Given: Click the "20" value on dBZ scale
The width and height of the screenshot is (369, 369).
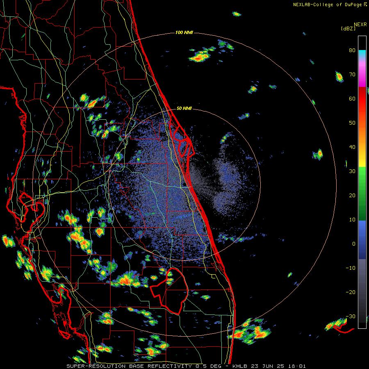Looking at the screenshot, I should (352, 195).
